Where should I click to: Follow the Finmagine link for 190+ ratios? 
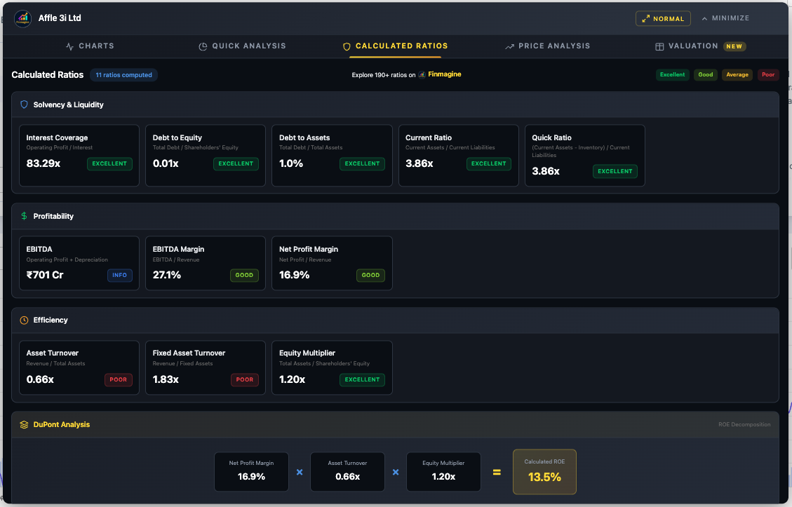coord(445,74)
